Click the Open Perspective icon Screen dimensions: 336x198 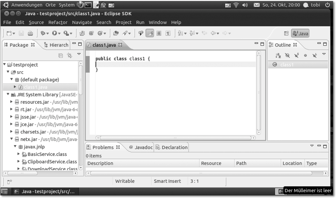pos(286,33)
